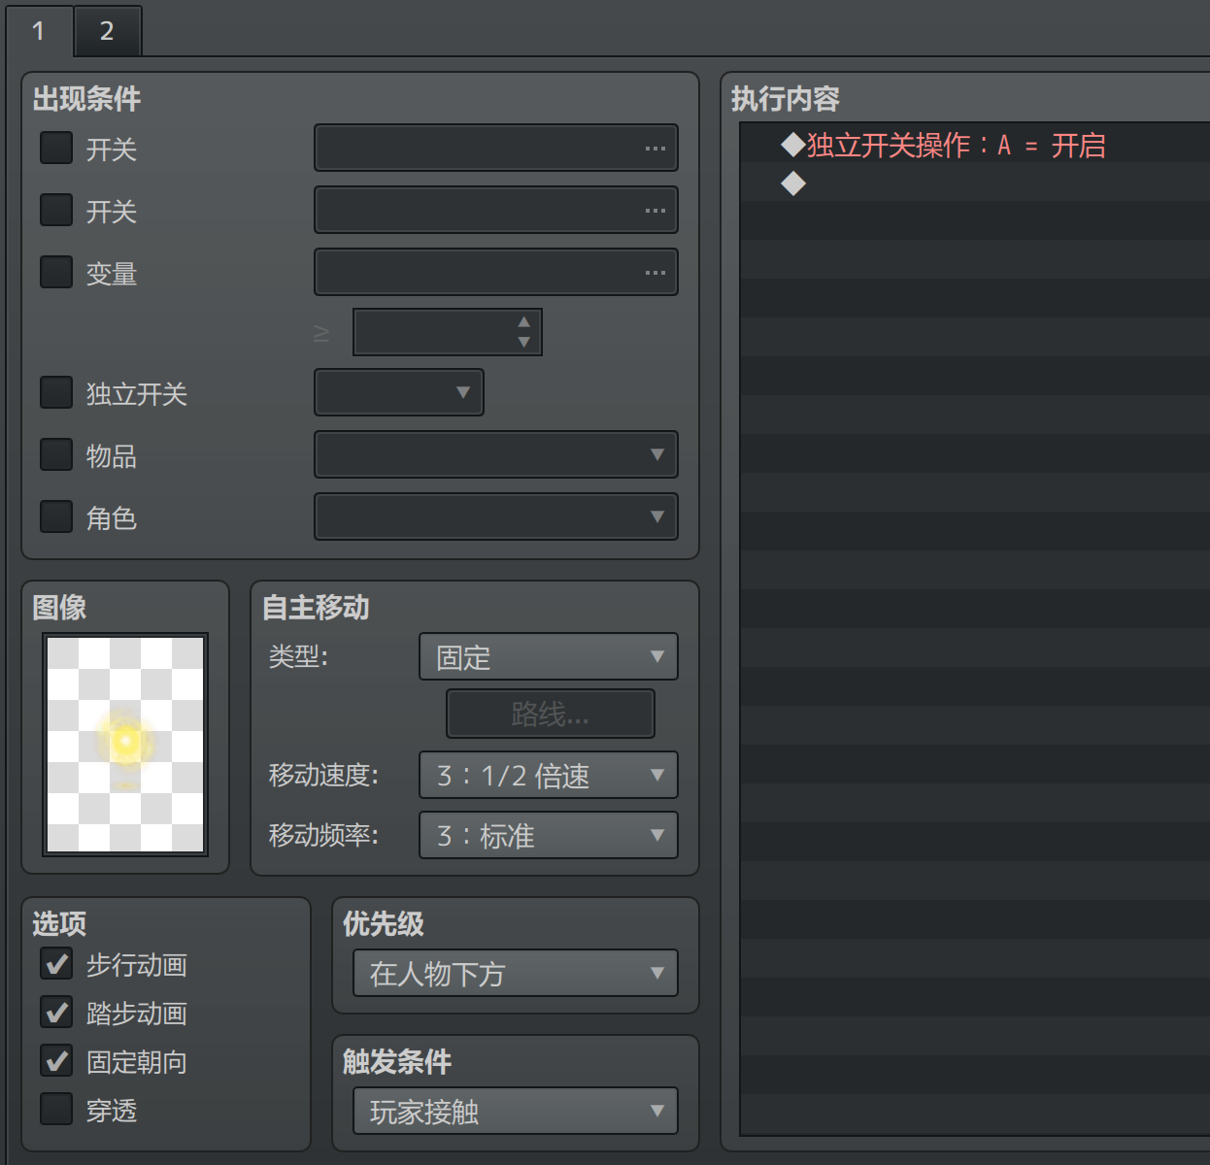Open the 移动速度 dropdown

tap(549, 775)
